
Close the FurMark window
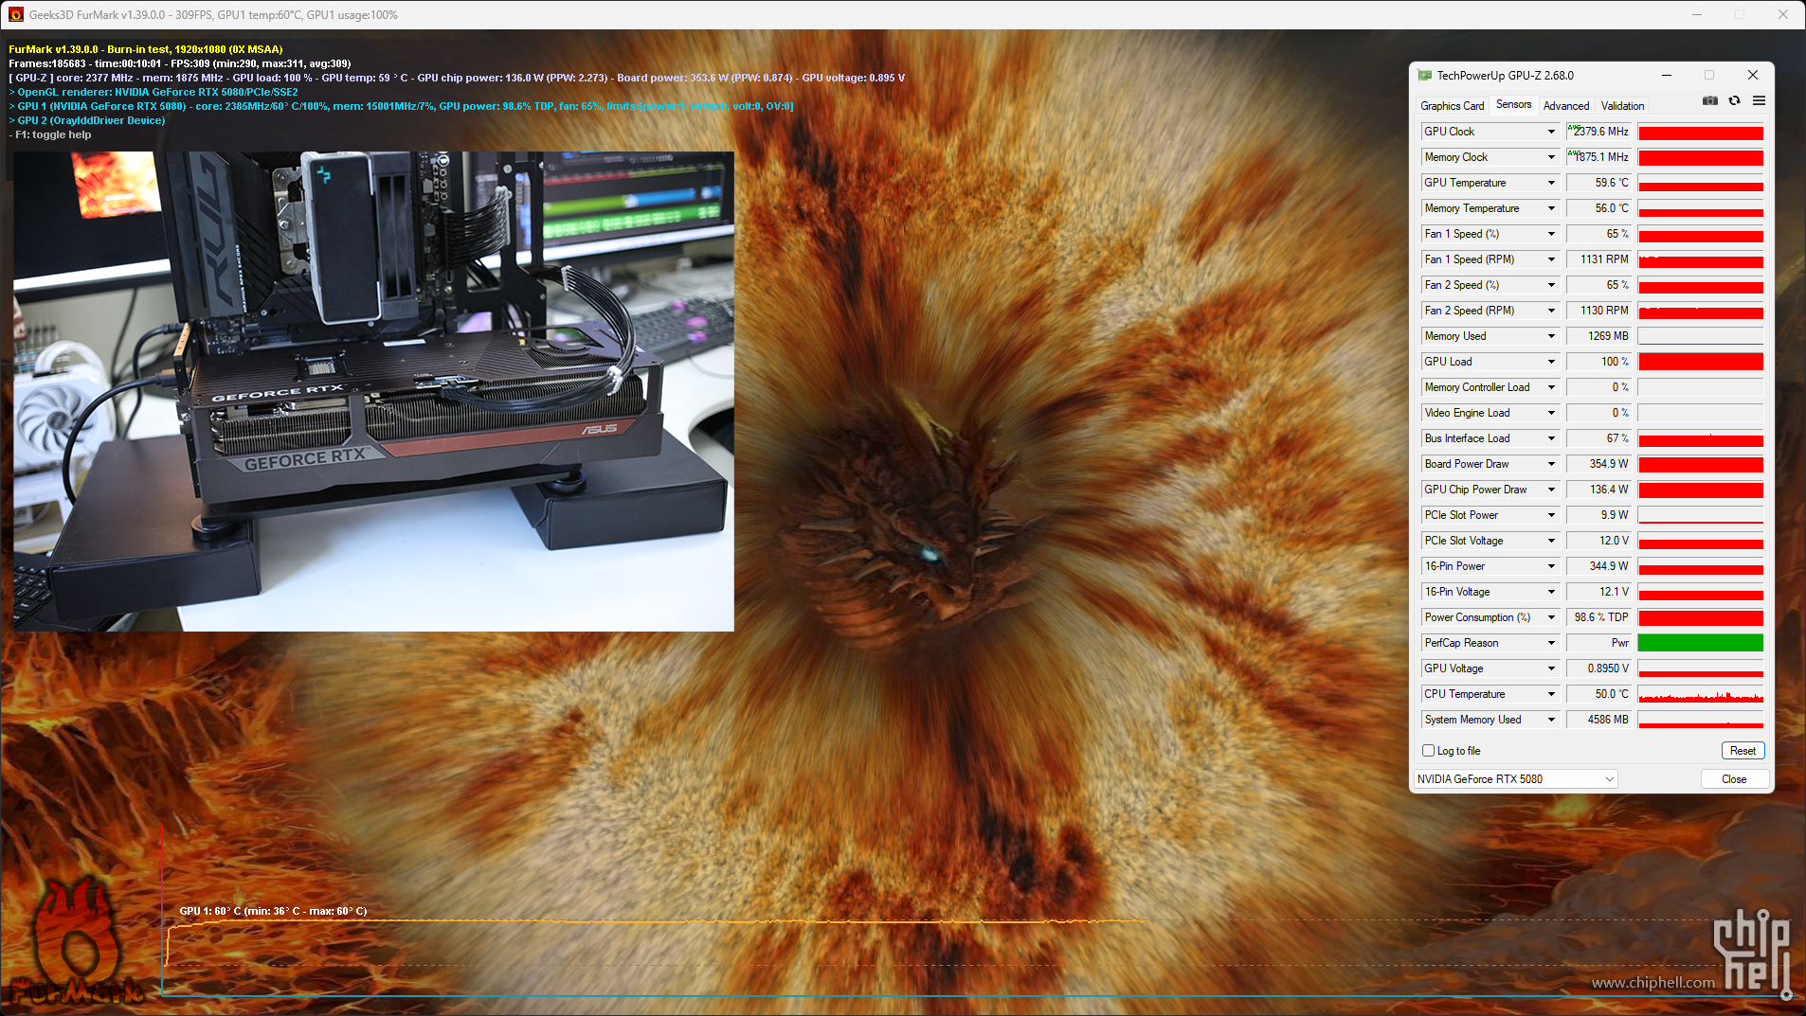pyautogui.click(x=1783, y=14)
